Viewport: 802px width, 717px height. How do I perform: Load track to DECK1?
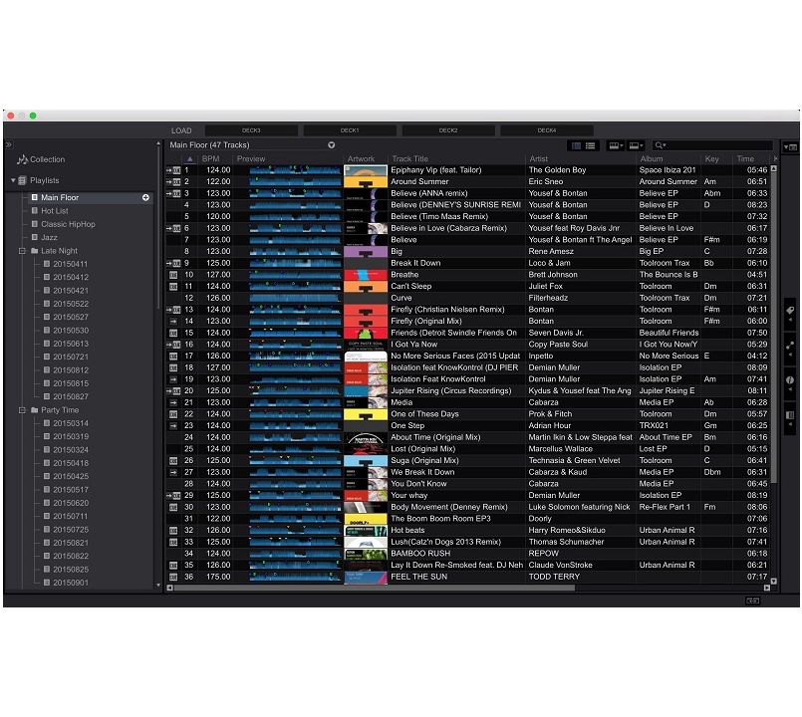350,130
